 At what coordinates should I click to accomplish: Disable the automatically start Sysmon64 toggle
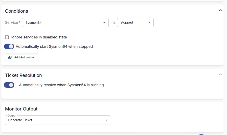9,47
